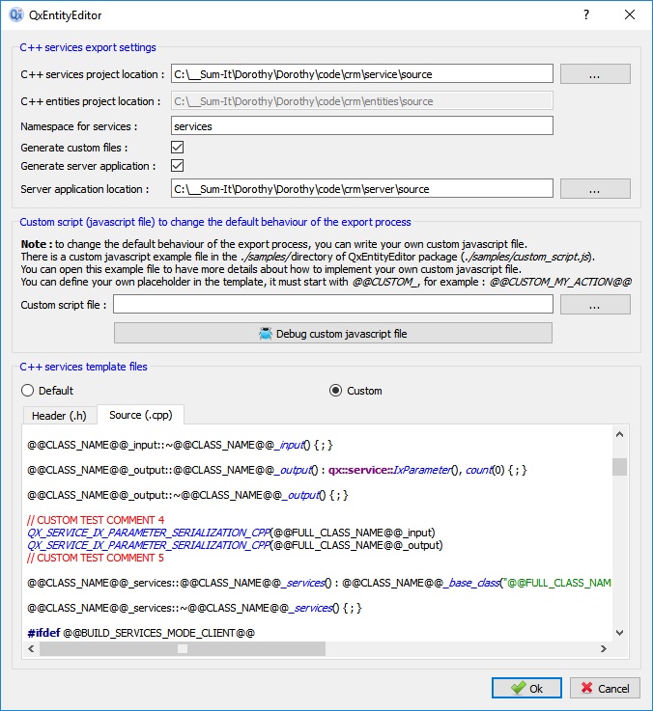The height and width of the screenshot is (711, 653).
Task: Click the count(0) constructor line
Action: click(277, 470)
